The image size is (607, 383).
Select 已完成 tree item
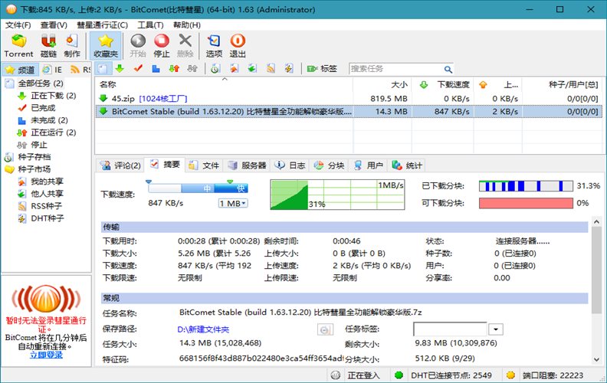pyautogui.click(x=43, y=108)
